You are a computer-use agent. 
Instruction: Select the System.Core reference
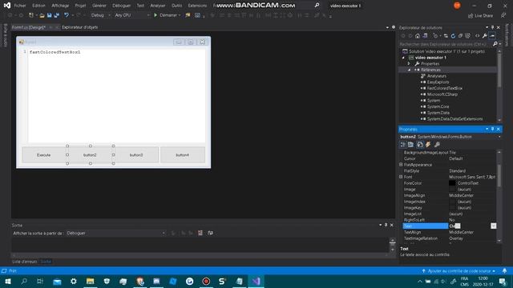click(x=438, y=106)
